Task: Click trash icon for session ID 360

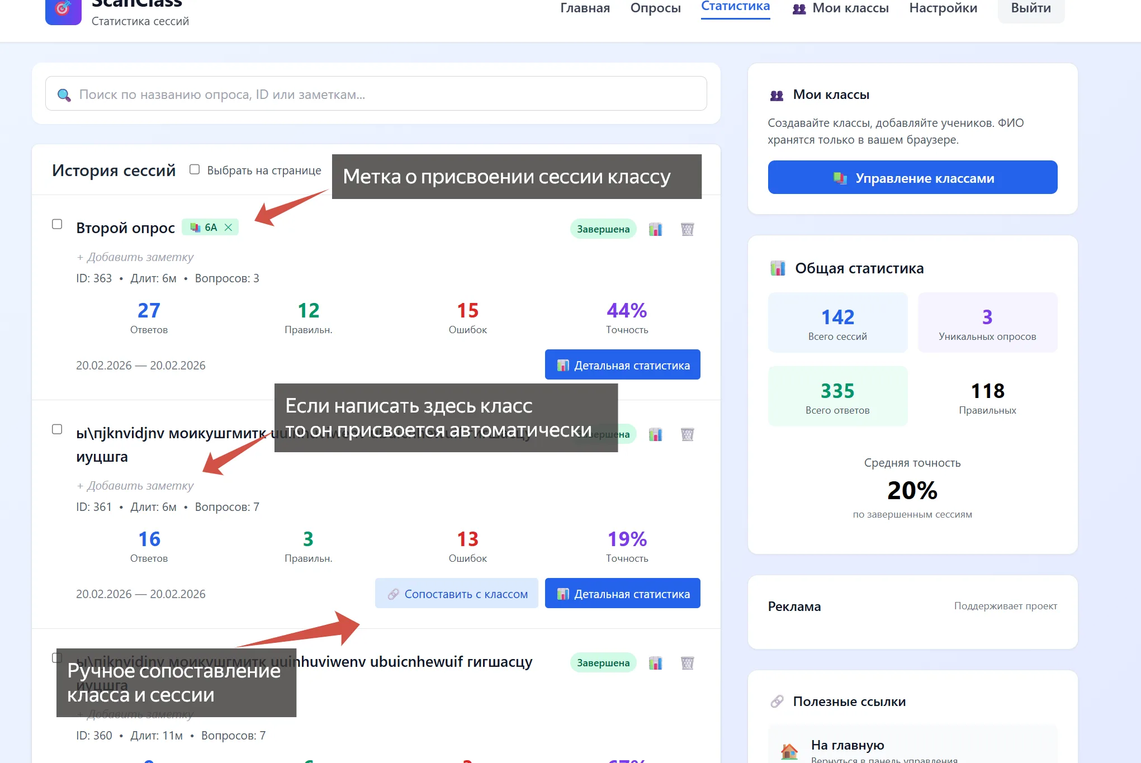Action: click(687, 663)
